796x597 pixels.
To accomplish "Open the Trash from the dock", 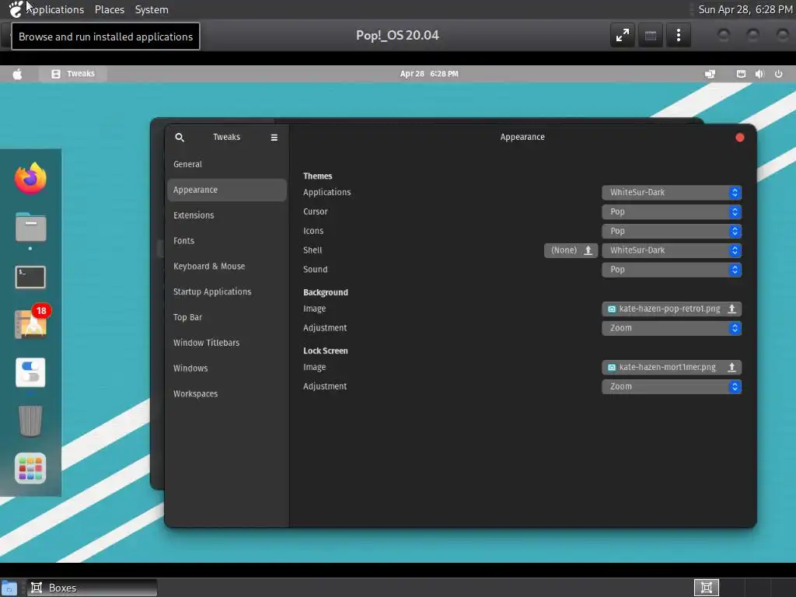I will tap(30, 421).
